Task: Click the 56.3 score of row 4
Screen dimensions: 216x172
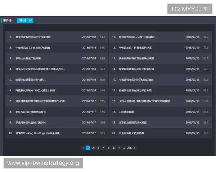Action: (102, 69)
